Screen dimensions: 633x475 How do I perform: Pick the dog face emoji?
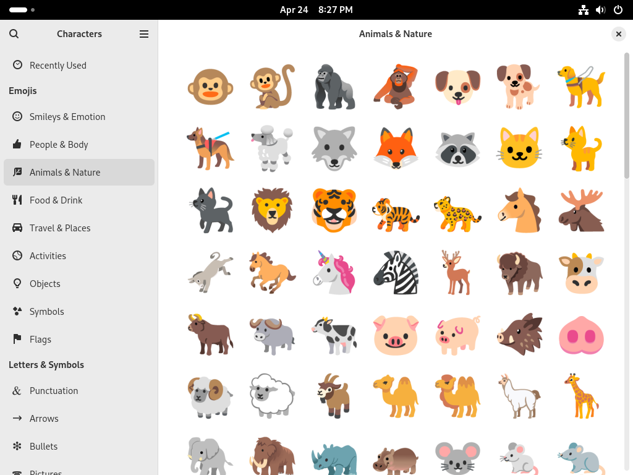coord(457,87)
